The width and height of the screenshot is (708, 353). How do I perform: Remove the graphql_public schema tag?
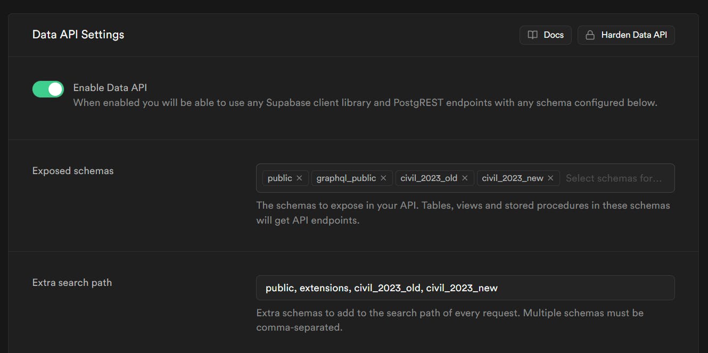pos(383,178)
